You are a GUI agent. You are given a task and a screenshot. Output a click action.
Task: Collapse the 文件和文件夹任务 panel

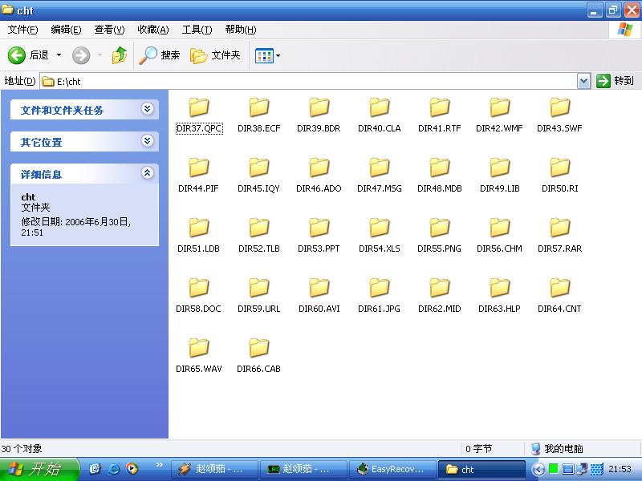click(x=147, y=109)
